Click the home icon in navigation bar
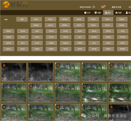The height and width of the screenshot is (121, 131). 85,13
